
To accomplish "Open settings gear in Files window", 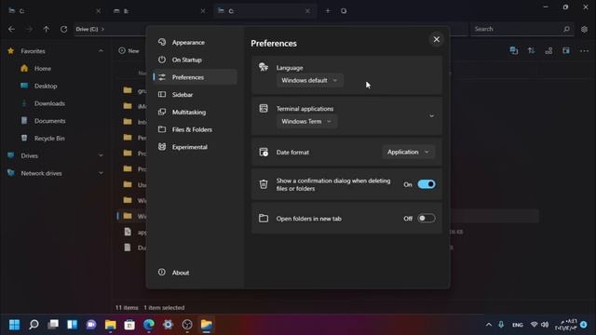I will tap(584, 29).
